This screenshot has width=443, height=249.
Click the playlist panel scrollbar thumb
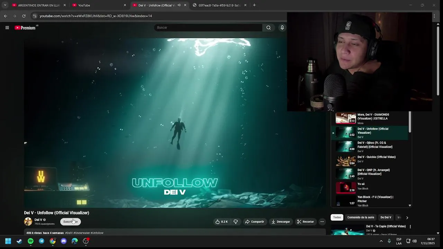410,122
